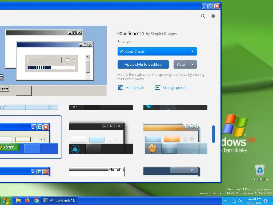Open the Substyle dropdown showing Windows Classic
Image resolution: width=273 pixels, height=205 pixels.
pos(157,52)
